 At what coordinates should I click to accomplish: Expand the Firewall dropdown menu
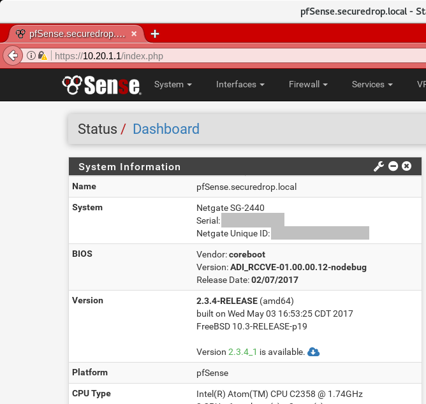(x=308, y=84)
